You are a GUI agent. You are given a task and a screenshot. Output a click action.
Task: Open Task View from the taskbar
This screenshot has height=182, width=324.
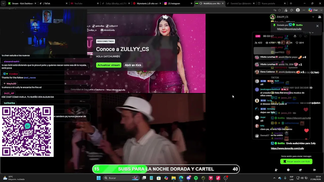click(x=144, y=178)
